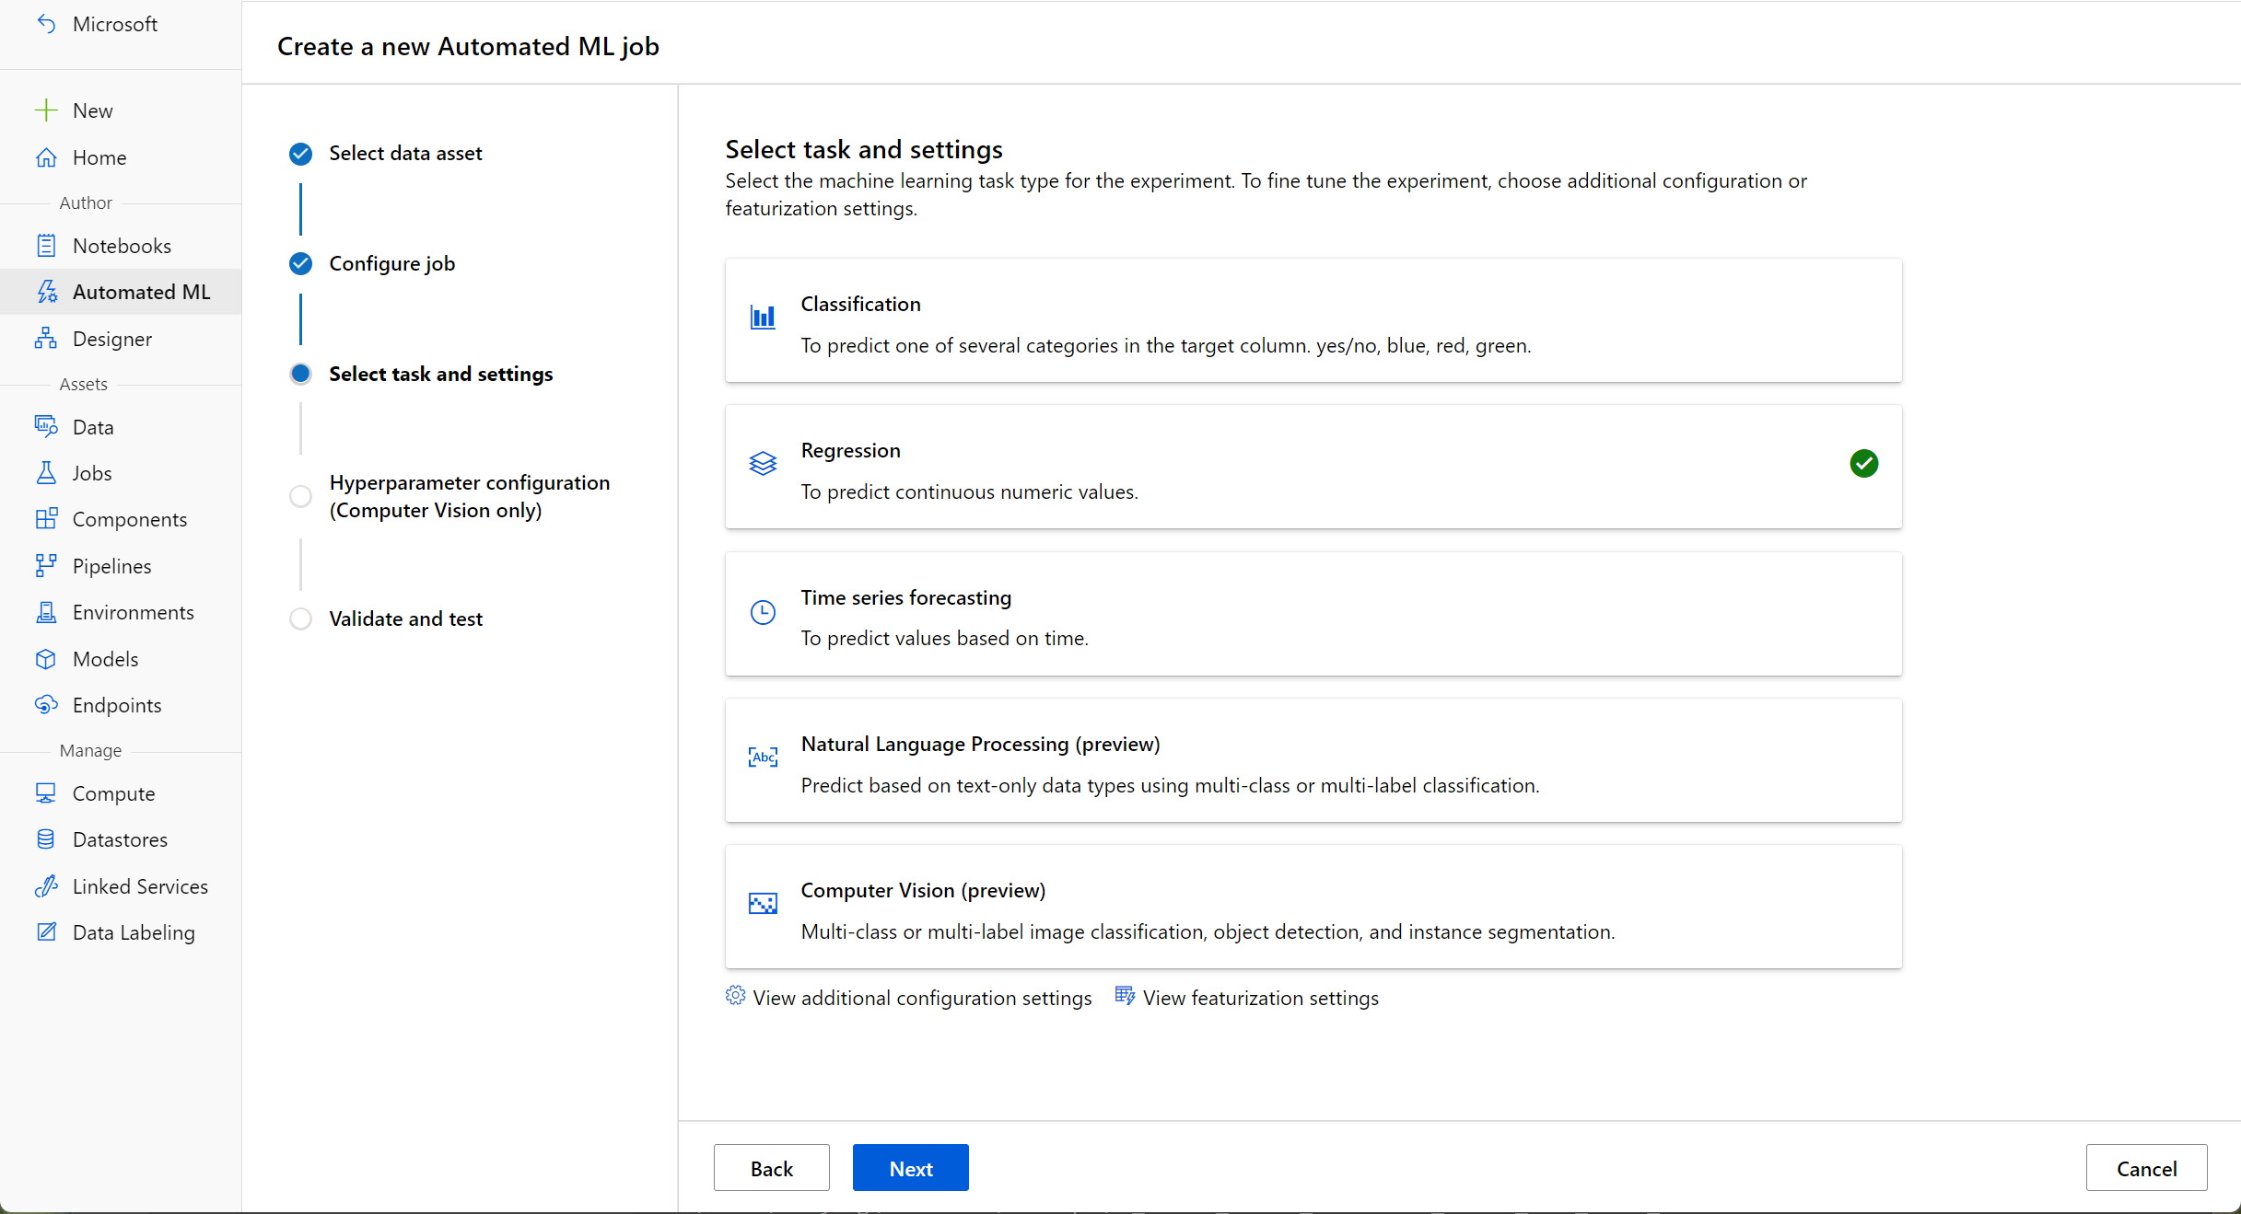Click the Designer icon in sidebar
This screenshot has height=1214, width=2241.
point(46,339)
